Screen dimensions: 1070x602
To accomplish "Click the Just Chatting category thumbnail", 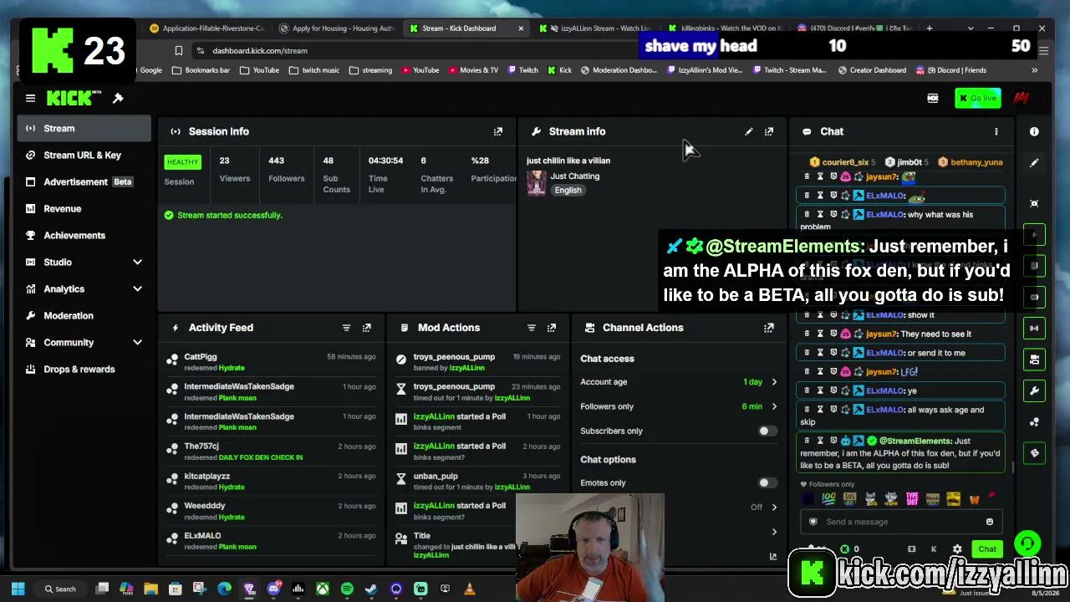I will click(x=536, y=182).
